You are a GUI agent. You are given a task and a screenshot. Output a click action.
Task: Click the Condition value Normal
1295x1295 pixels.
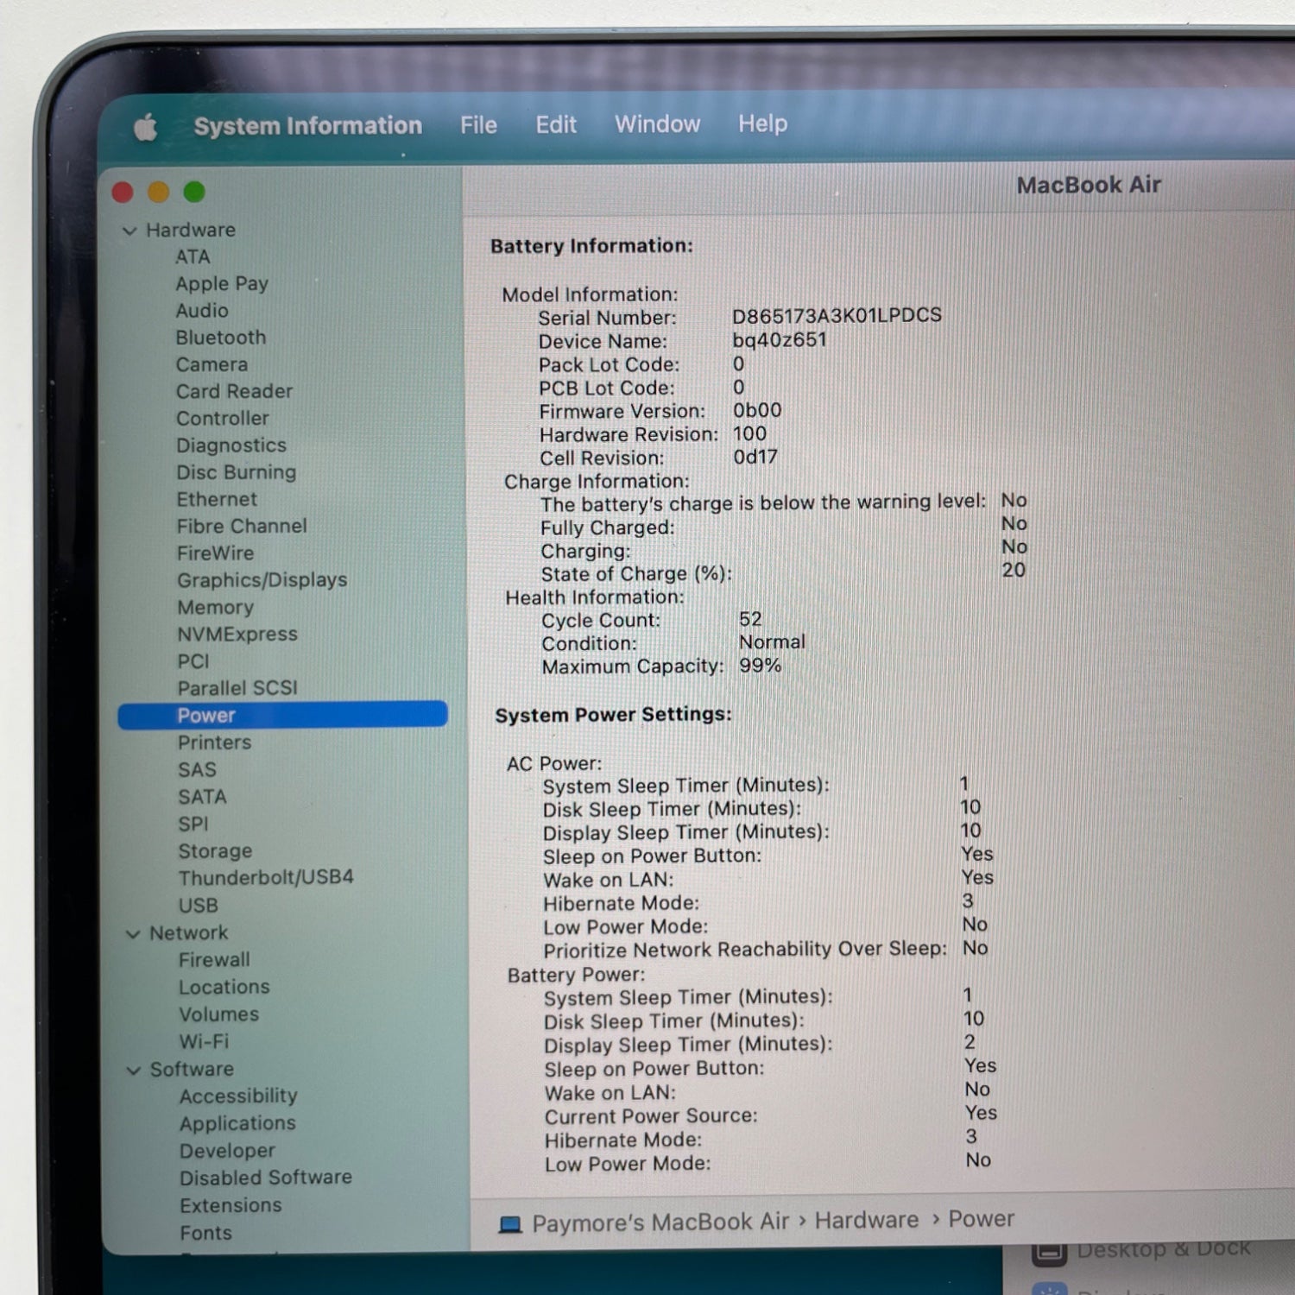(x=772, y=642)
